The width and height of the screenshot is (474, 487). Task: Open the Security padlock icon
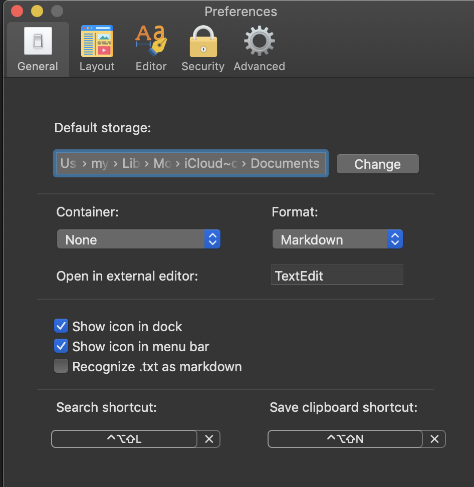click(x=203, y=41)
